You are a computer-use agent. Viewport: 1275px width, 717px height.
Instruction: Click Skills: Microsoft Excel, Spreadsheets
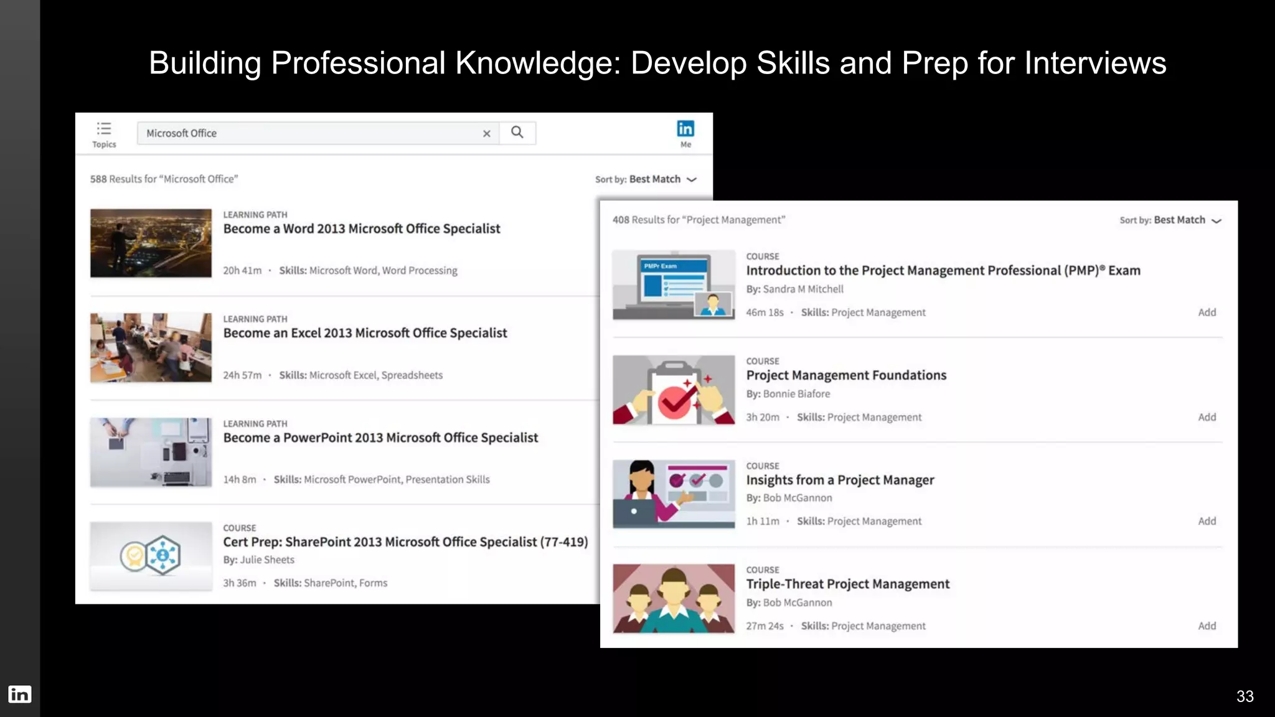[360, 375]
